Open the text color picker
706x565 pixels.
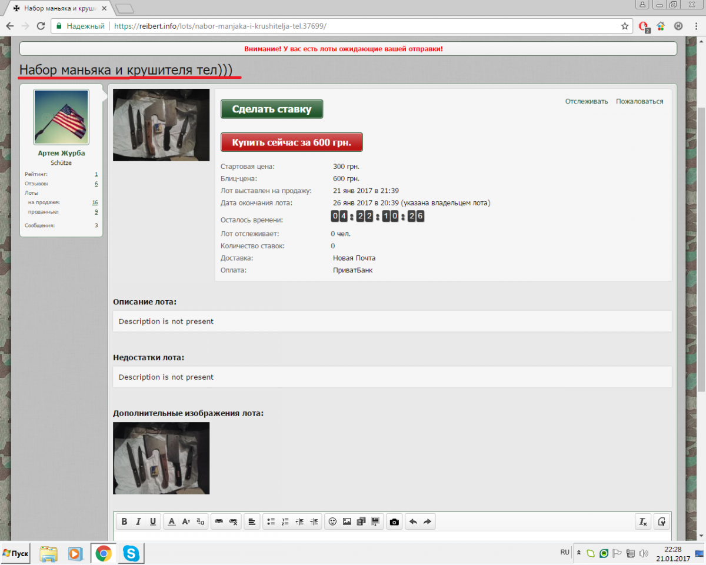click(x=172, y=521)
